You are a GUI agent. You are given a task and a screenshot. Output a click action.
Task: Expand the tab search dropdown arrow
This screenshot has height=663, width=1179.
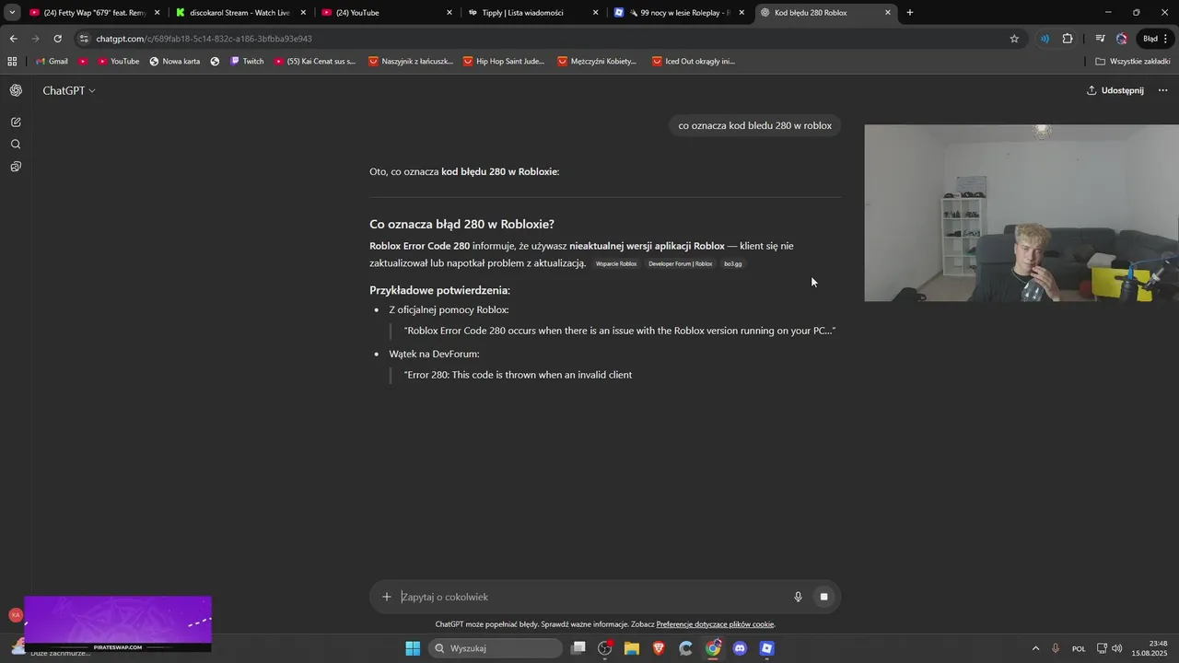pyautogui.click(x=12, y=13)
